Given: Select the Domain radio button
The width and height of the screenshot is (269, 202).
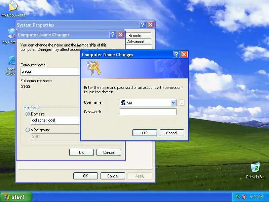Looking at the screenshot, I should pos(28,114).
